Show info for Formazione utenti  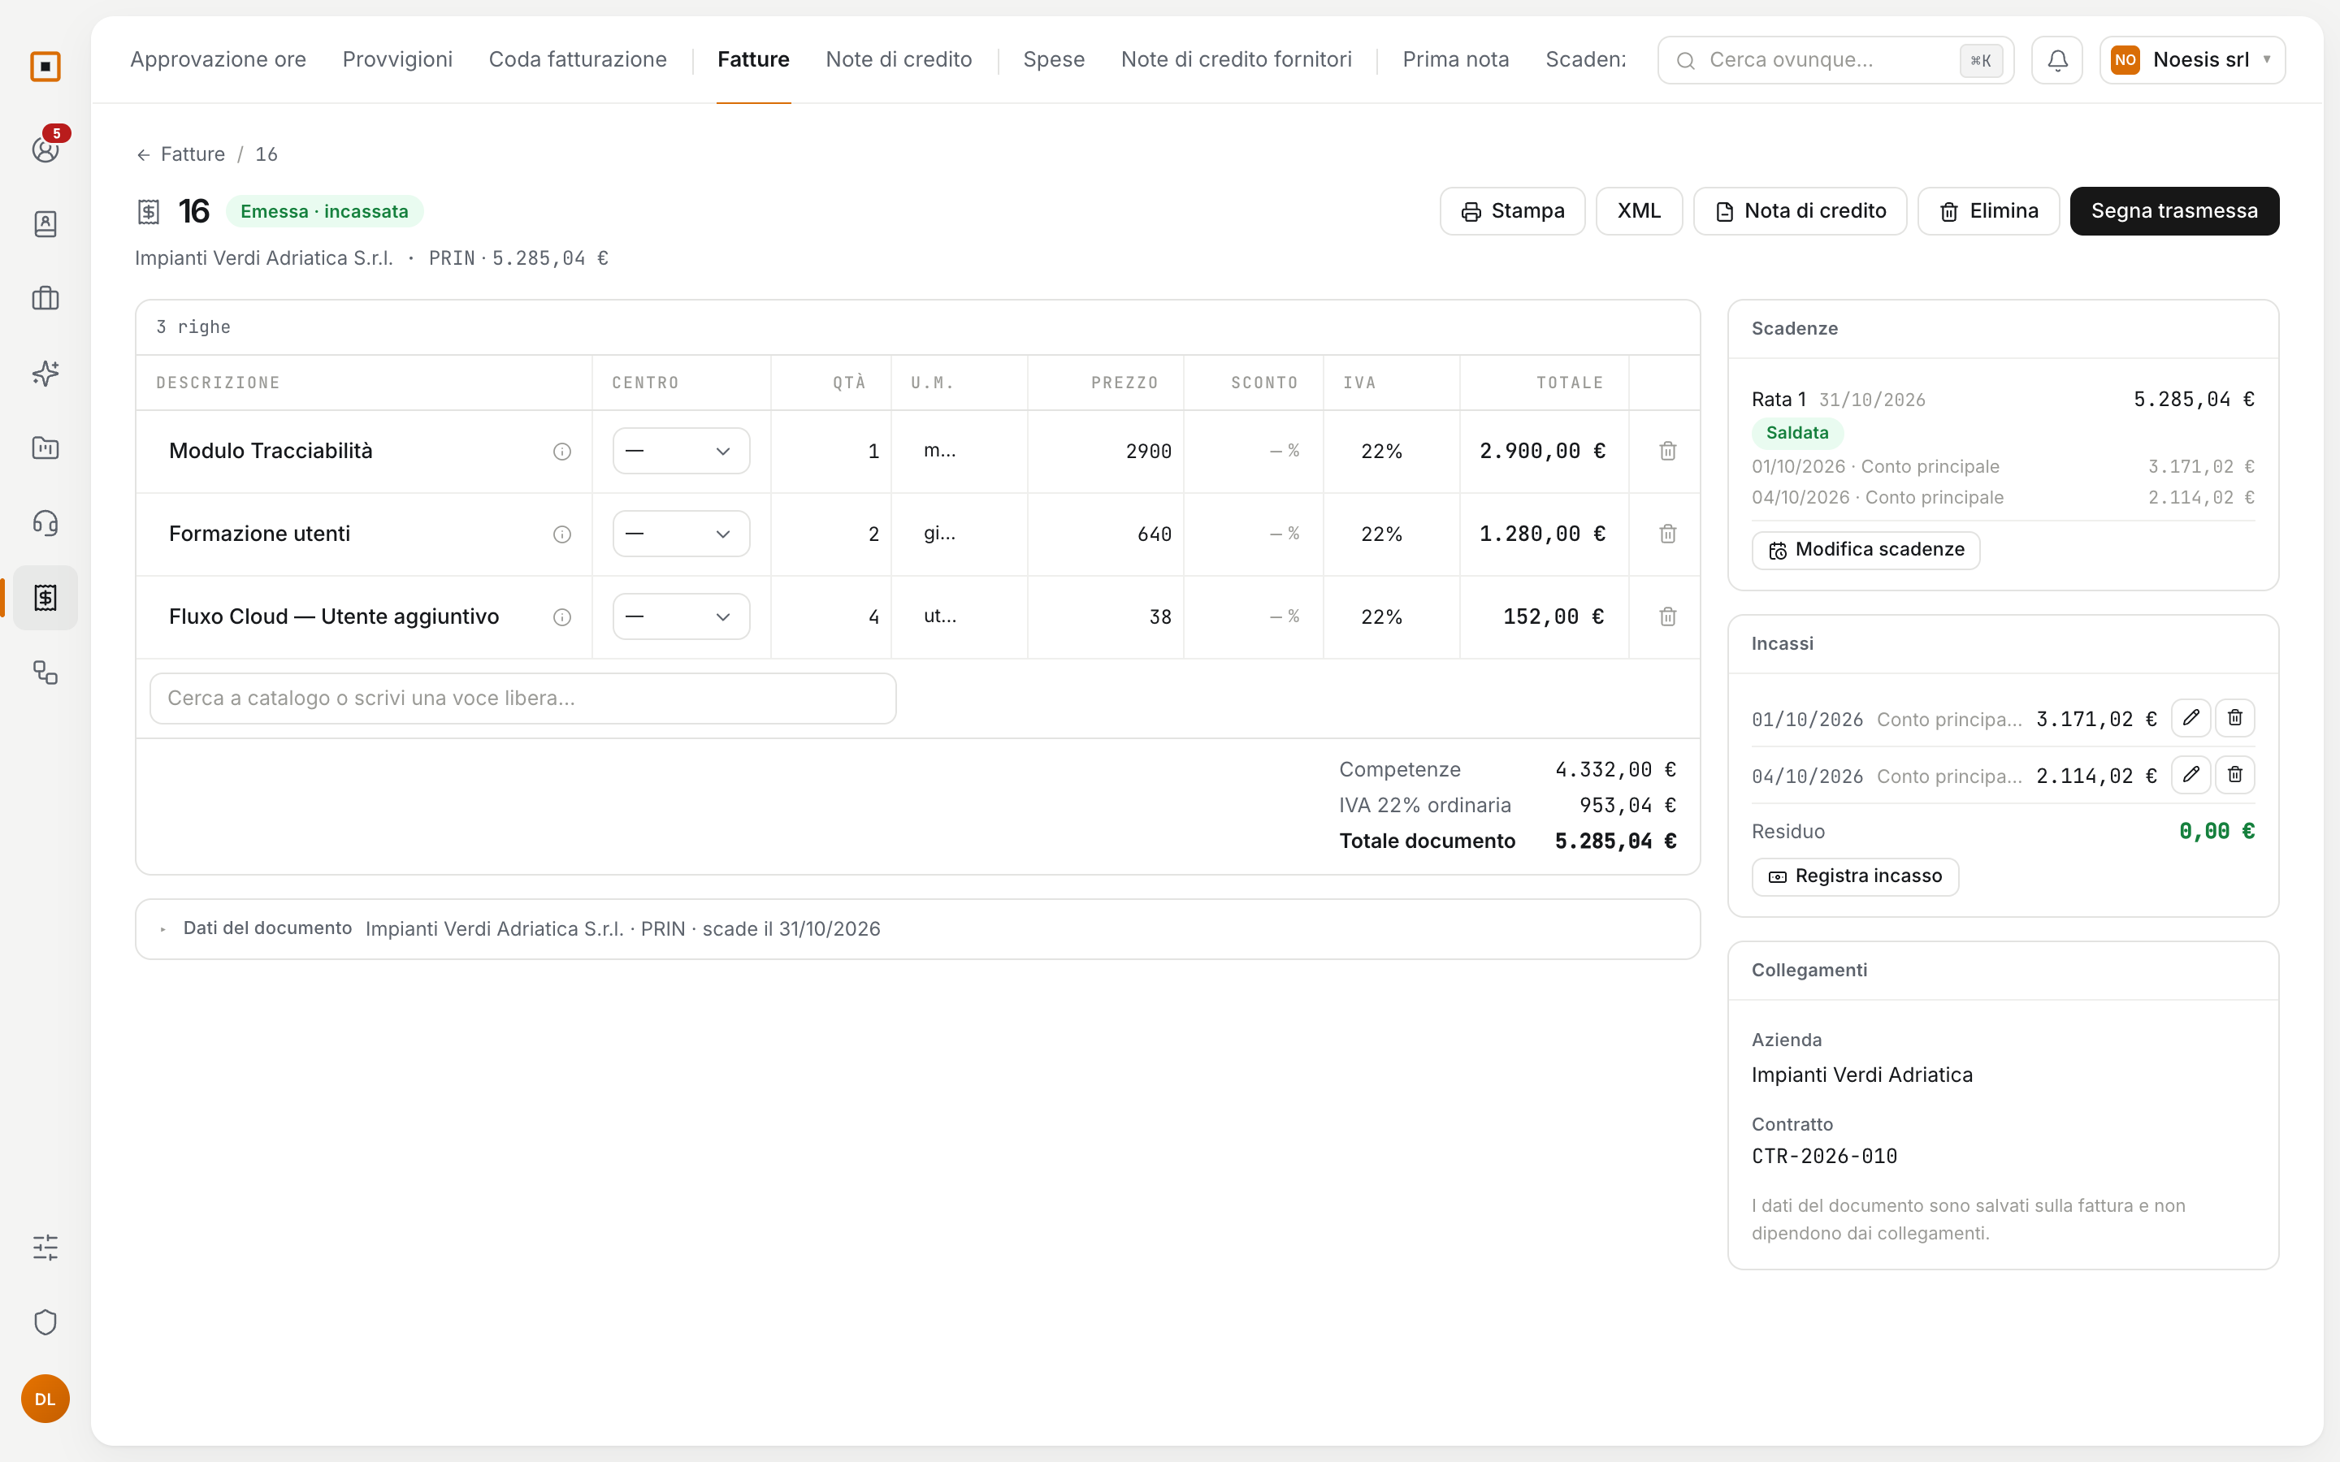coord(561,534)
